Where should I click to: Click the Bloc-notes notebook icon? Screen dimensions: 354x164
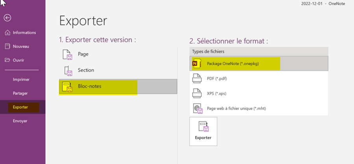click(68, 87)
